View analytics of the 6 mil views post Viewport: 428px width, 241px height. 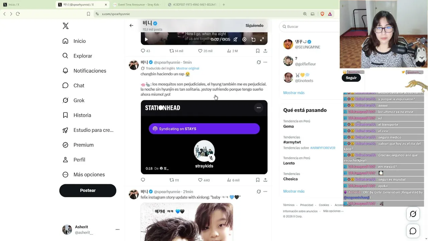pos(233,180)
